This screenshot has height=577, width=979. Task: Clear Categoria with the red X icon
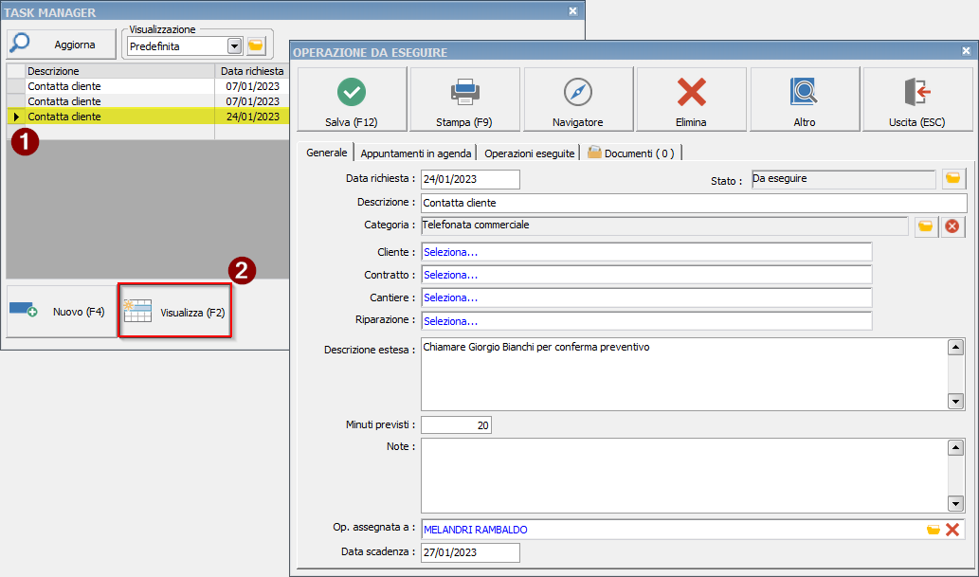952,226
